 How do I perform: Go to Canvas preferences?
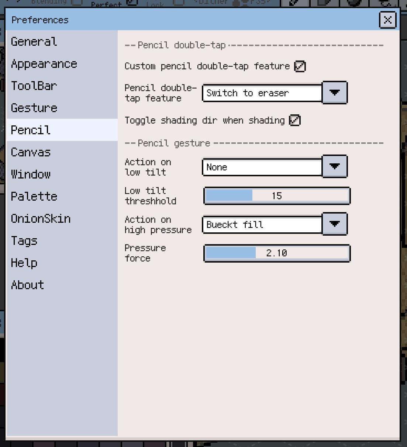pyautogui.click(x=31, y=152)
